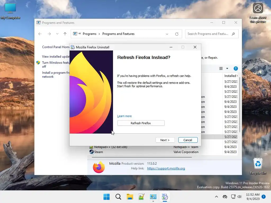Open File Explorer from the taskbar

tap(130, 197)
